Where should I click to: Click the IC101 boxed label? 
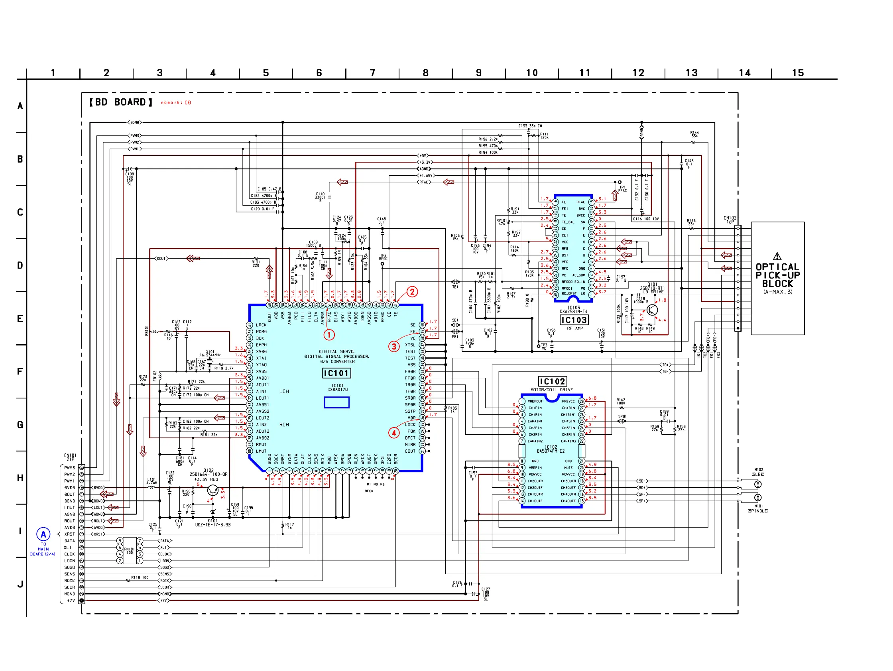[x=336, y=373]
